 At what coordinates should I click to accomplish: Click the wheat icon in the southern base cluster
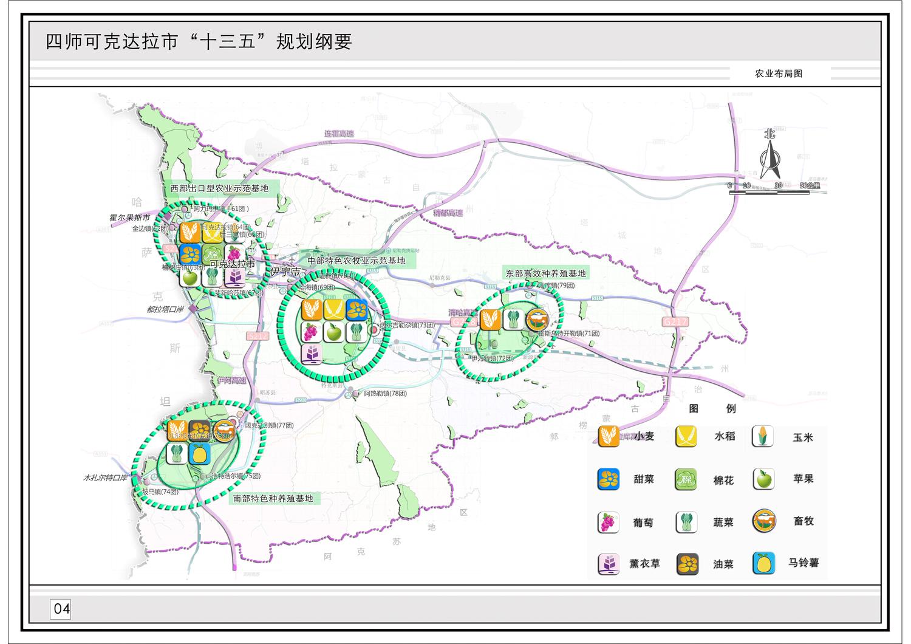click(x=177, y=430)
